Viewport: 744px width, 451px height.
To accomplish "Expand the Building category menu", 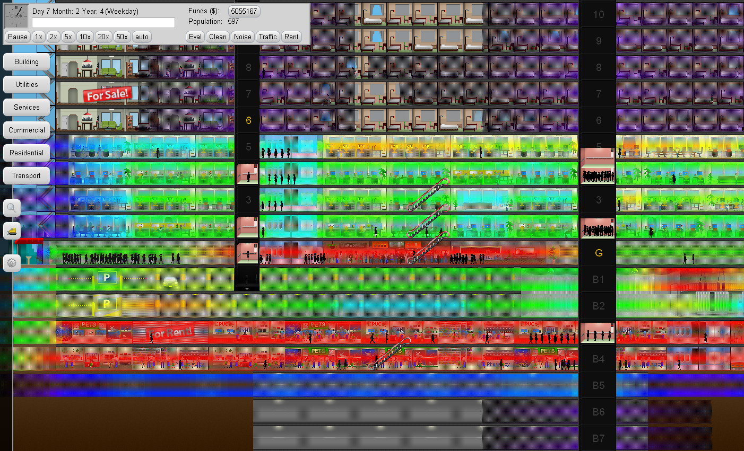I will tap(27, 61).
